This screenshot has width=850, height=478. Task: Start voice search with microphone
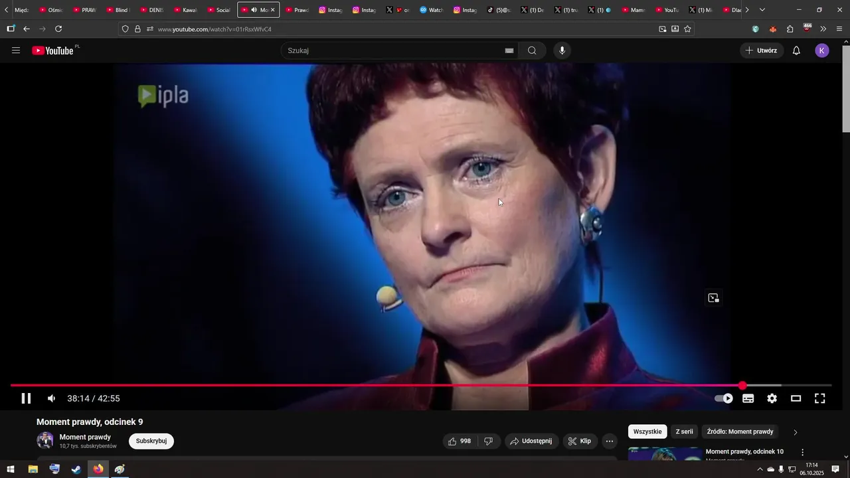(562, 50)
